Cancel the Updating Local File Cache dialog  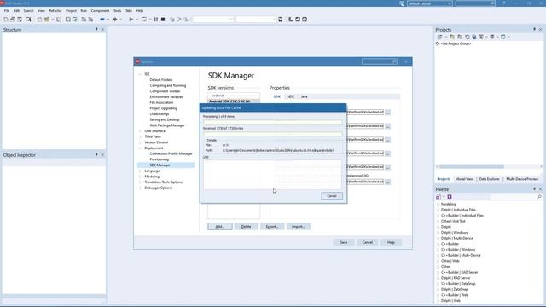(x=332, y=196)
